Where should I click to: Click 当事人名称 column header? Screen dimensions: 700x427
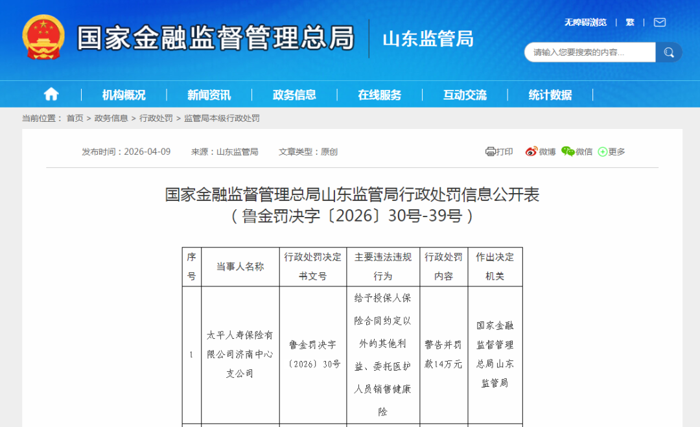pos(240,266)
